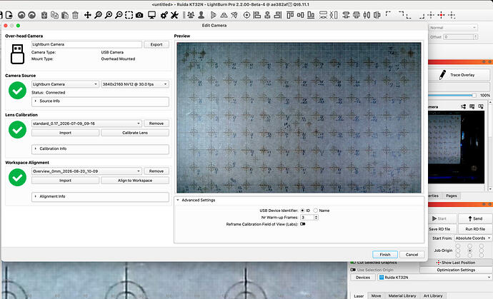The height and width of the screenshot is (299, 493).
Task: Toggle Use Selection Origin switch
Action: click(353, 270)
